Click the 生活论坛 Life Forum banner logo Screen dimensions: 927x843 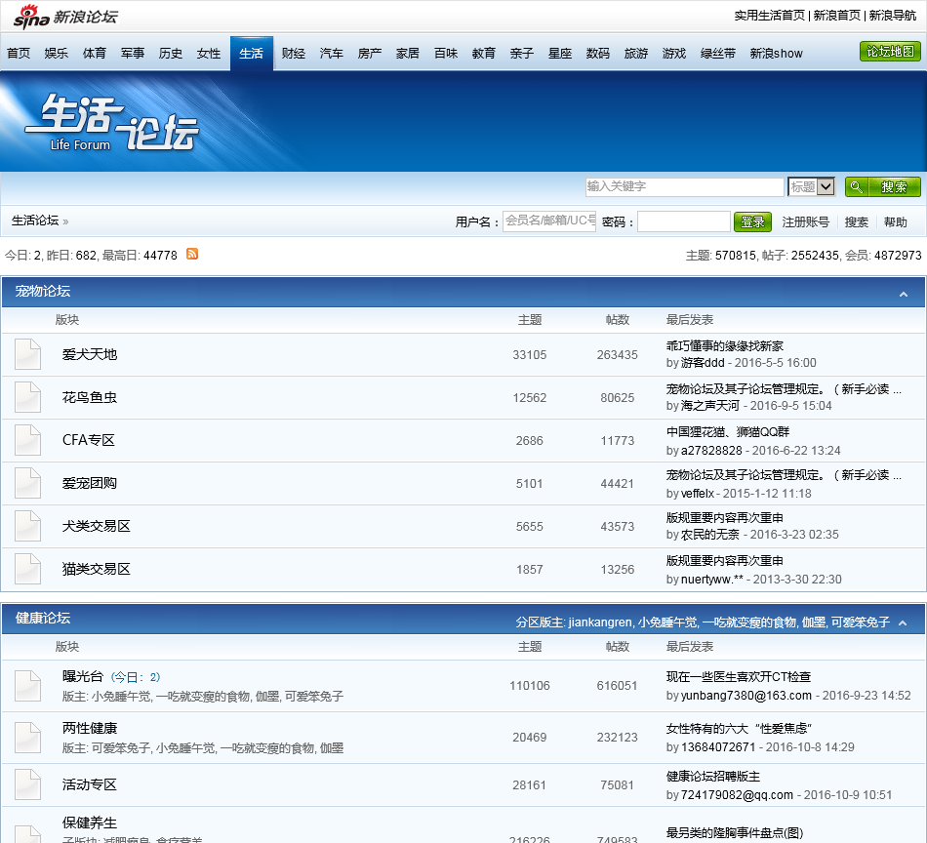click(x=111, y=122)
